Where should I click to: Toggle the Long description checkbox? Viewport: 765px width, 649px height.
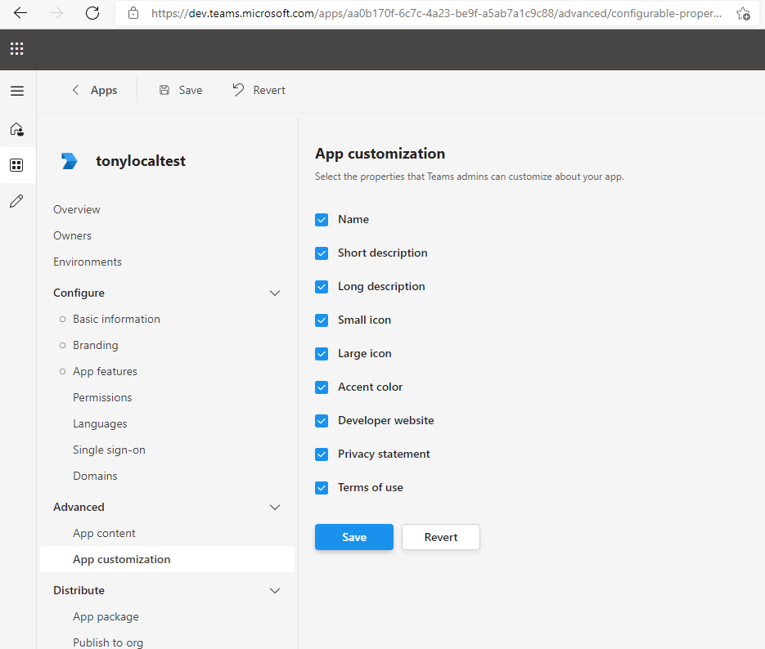pos(322,287)
